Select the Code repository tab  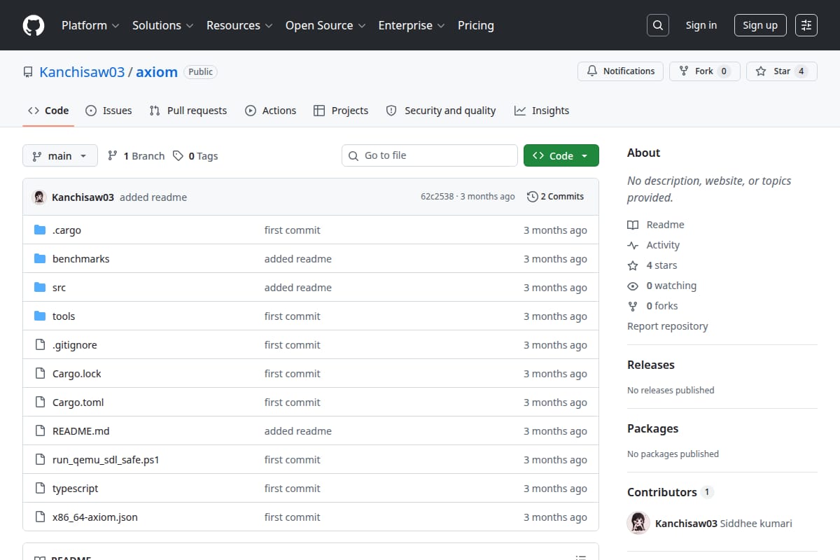point(48,111)
